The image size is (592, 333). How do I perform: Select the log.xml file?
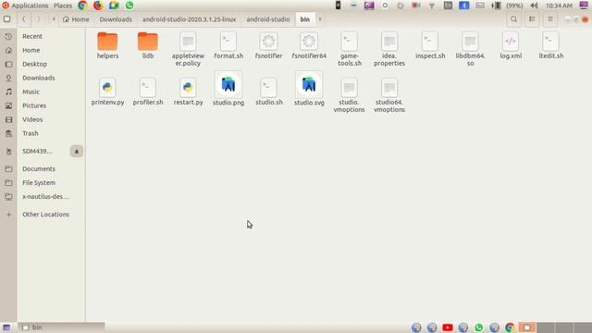511,45
